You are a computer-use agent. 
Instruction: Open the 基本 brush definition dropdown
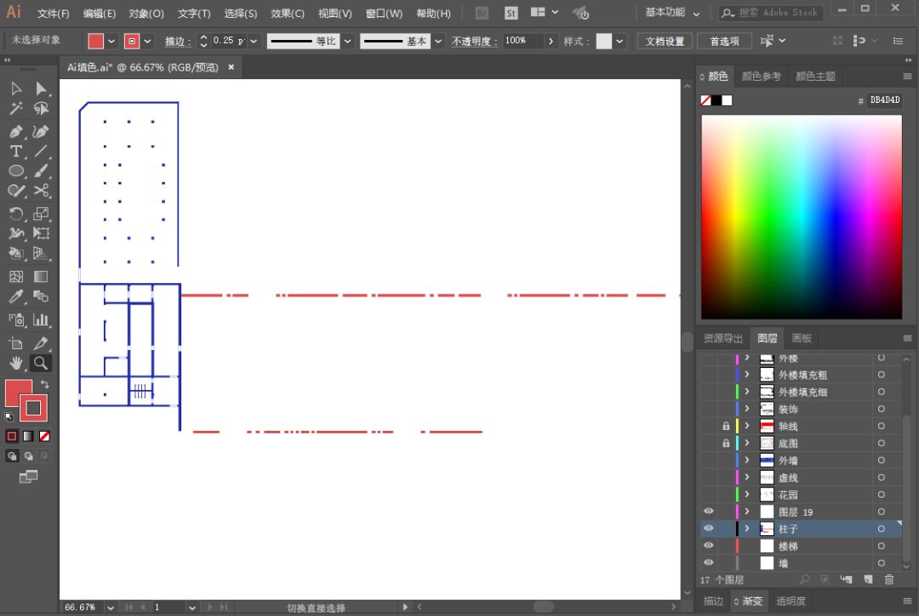[438, 41]
